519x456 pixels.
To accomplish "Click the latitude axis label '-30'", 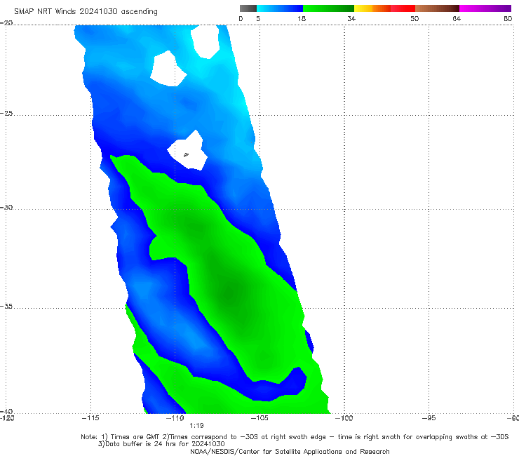I will [x=6, y=207].
